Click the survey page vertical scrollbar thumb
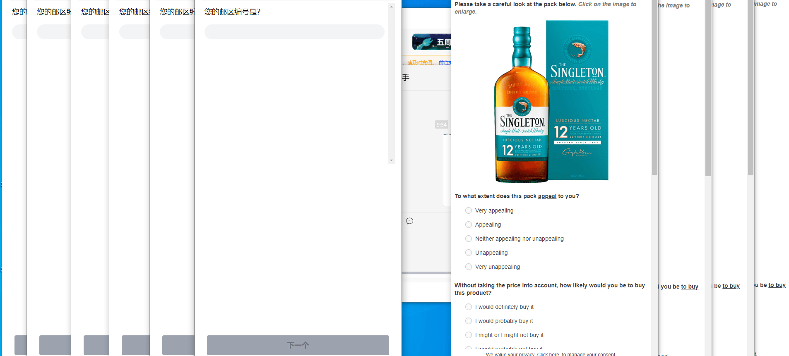The width and height of the screenshot is (789, 356). click(654, 87)
